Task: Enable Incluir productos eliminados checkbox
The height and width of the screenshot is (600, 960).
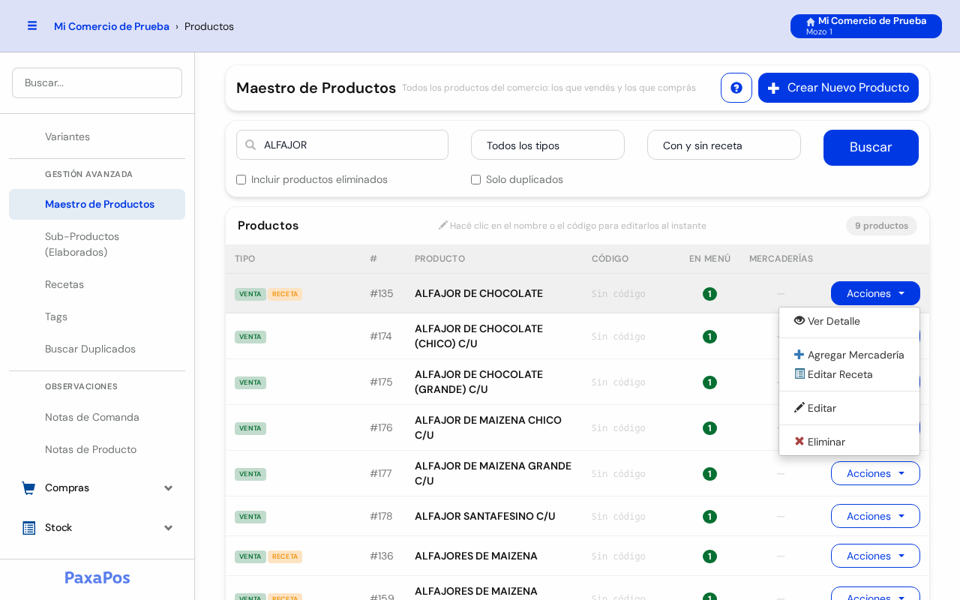Action: pyautogui.click(x=241, y=180)
